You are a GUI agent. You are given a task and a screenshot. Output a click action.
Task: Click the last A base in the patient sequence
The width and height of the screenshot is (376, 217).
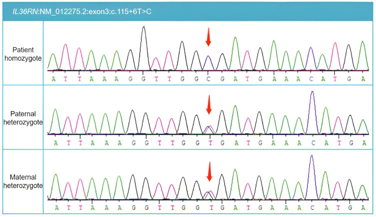(362, 78)
